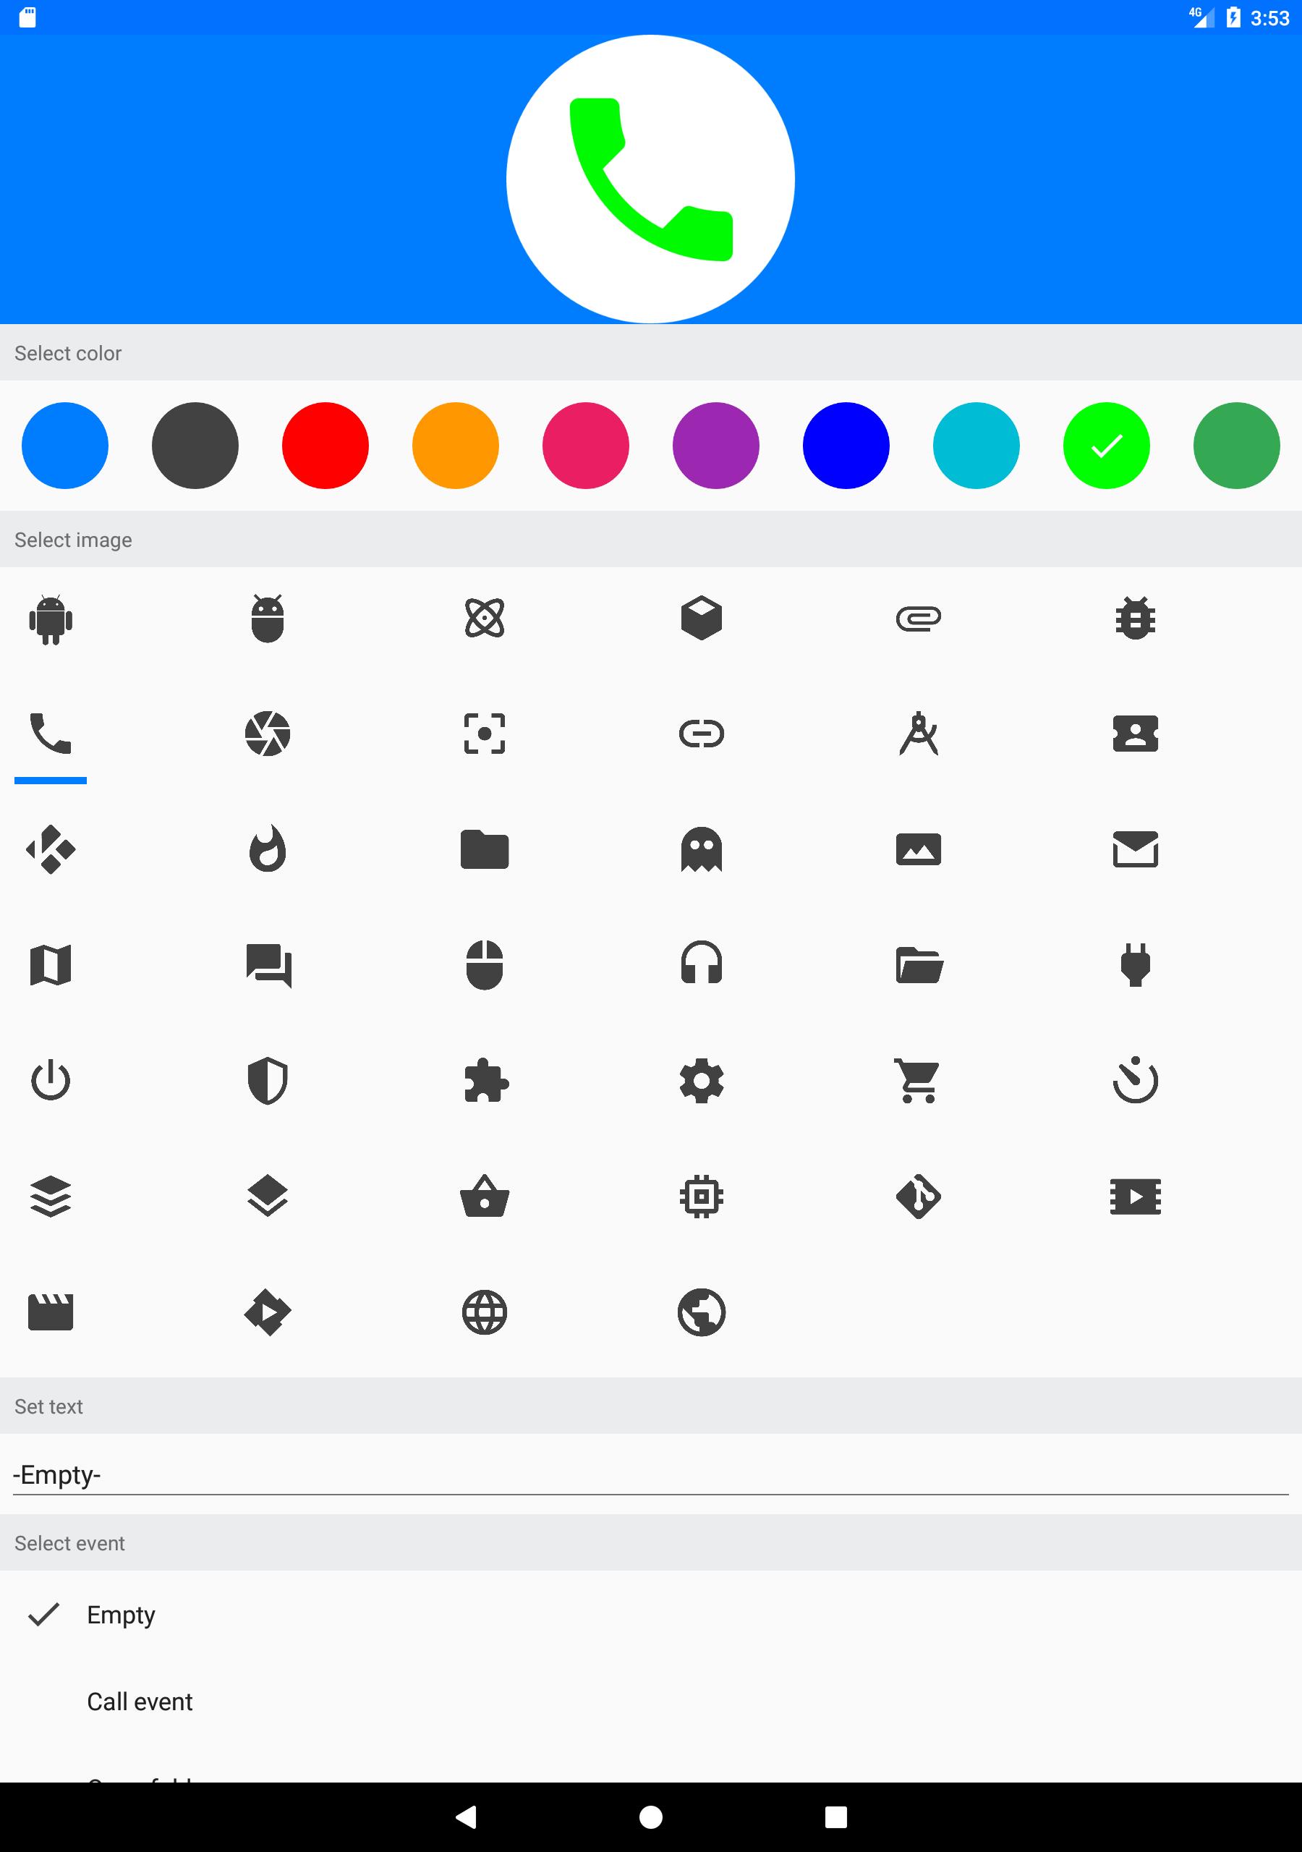Select the open folder icon
Viewport: 1302px width, 1852px height.
(x=919, y=965)
